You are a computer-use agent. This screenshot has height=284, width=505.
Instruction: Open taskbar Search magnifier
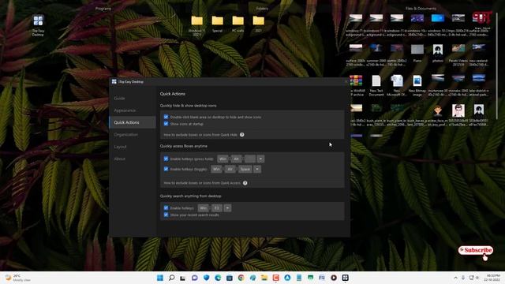172,278
